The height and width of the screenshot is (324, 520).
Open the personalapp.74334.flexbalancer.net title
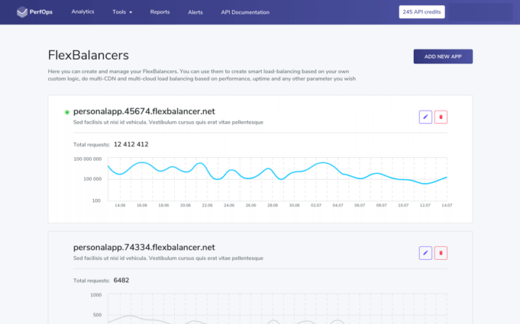point(144,248)
